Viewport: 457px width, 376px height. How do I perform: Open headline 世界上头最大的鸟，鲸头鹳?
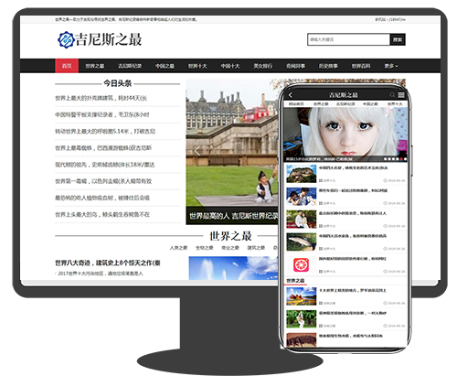click(x=102, y=215)
